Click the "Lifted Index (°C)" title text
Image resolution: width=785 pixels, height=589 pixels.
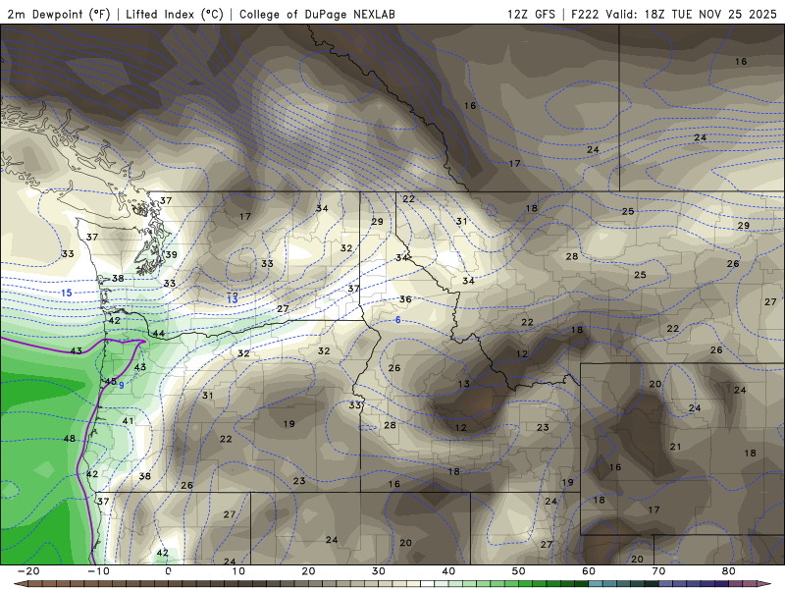(x=175, y=14)
